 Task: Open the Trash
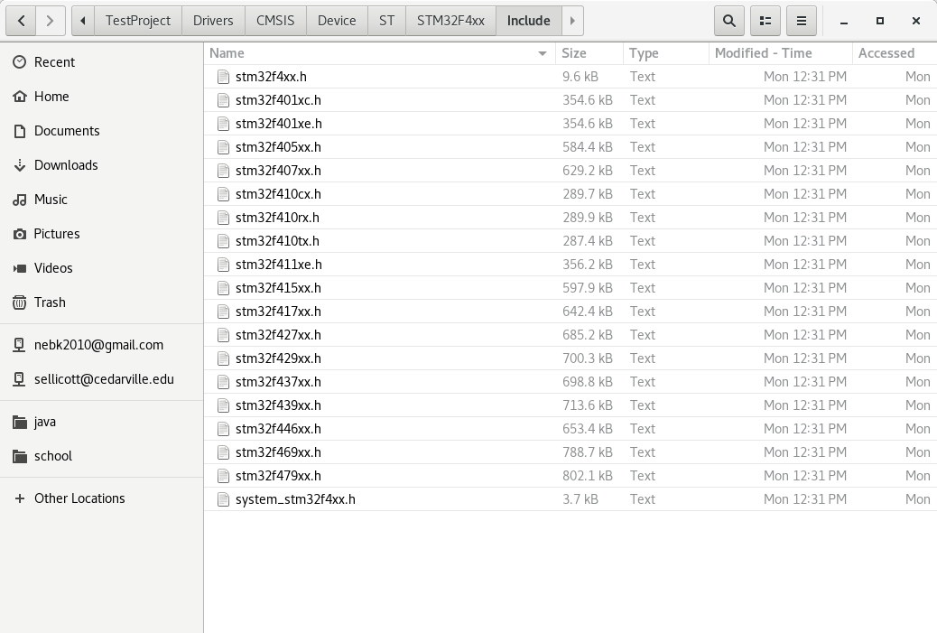pyautogui.click(x=102, y=303)
